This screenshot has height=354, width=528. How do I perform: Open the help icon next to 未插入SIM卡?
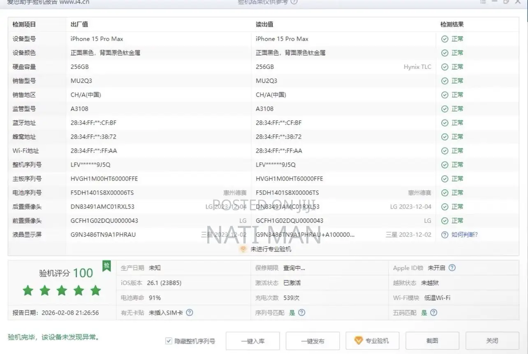click(x=190, y=313)
